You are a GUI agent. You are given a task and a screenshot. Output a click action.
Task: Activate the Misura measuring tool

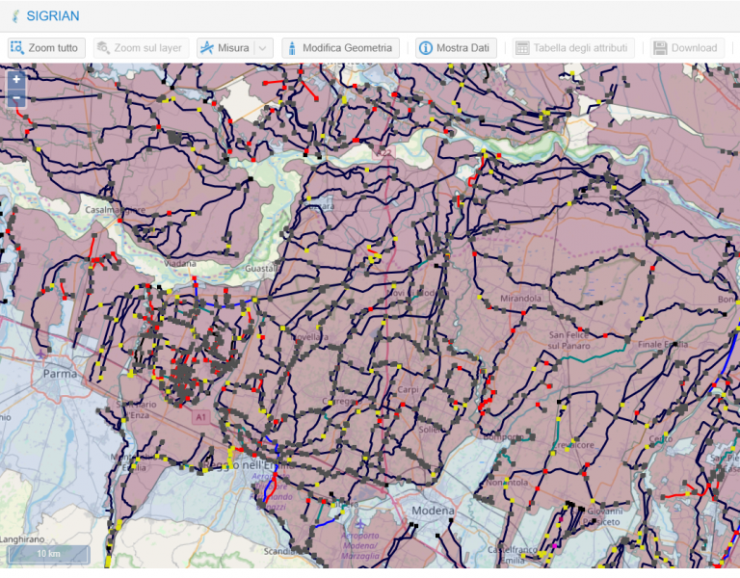point(225,47)
